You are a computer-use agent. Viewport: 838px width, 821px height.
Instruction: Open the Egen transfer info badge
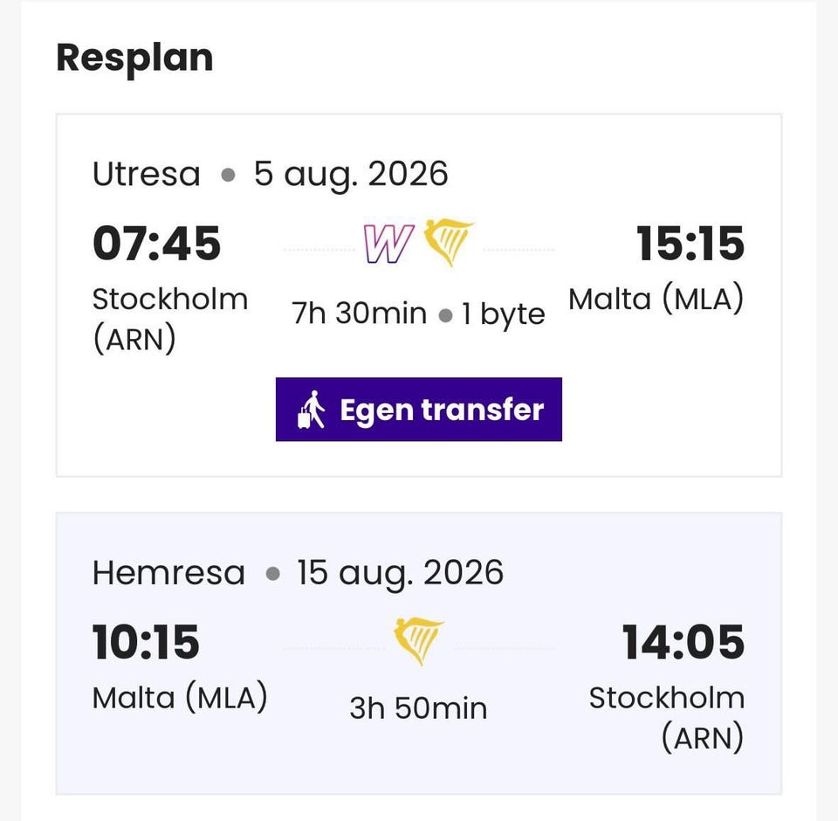419,410
